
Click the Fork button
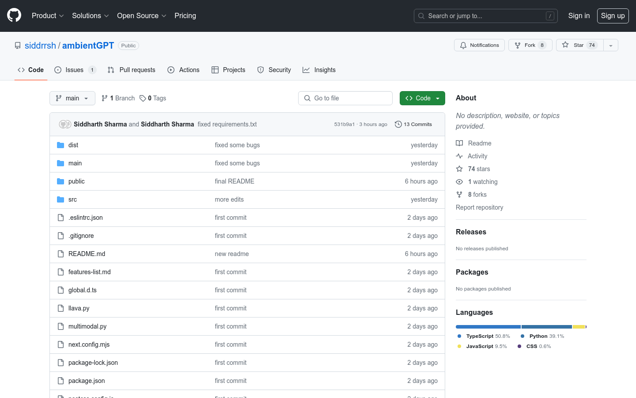tap(530, 45)
